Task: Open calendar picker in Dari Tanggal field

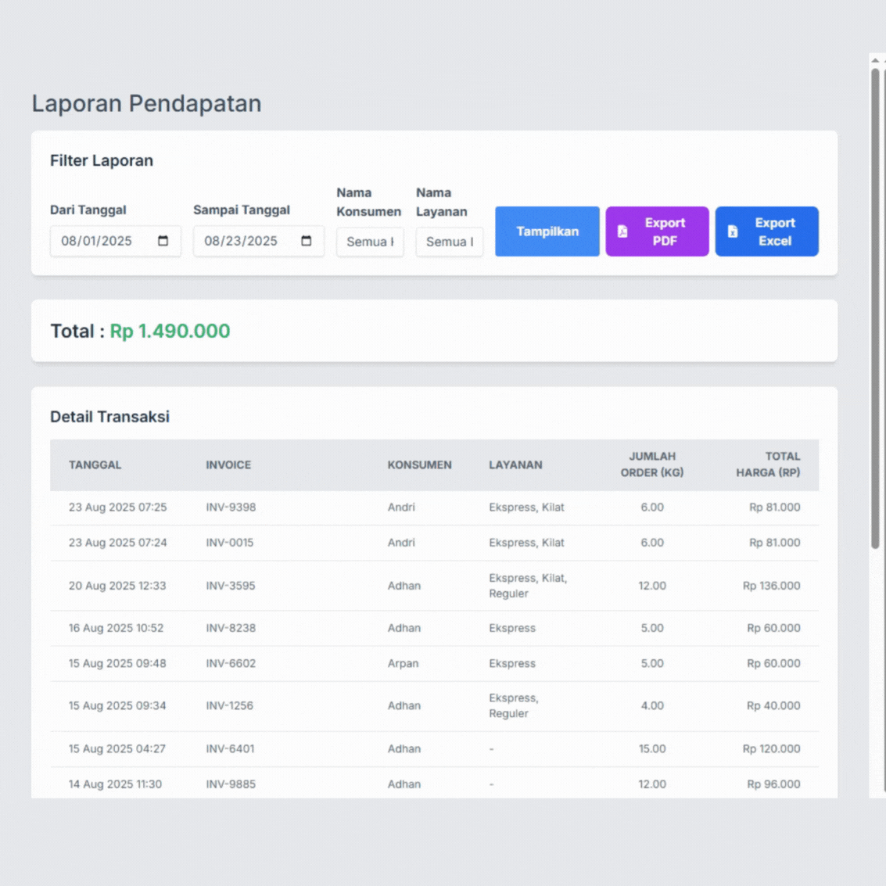Action: point(163,241)
